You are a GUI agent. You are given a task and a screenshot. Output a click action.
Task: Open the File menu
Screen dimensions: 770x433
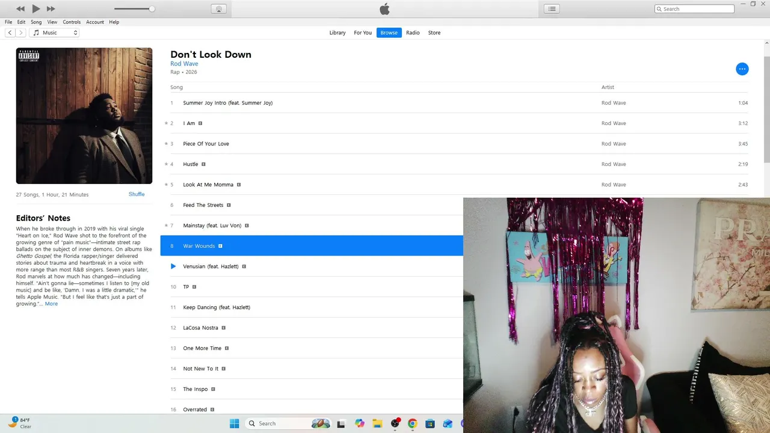(x=8, y=22)
